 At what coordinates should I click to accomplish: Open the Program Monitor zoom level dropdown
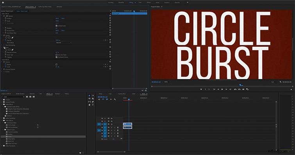point(168,82)
